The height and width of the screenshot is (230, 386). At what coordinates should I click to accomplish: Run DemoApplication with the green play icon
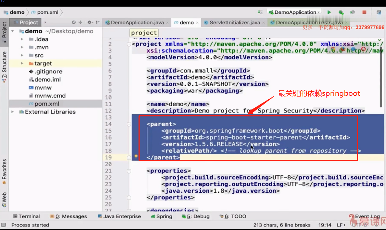(x=329, y=12)
